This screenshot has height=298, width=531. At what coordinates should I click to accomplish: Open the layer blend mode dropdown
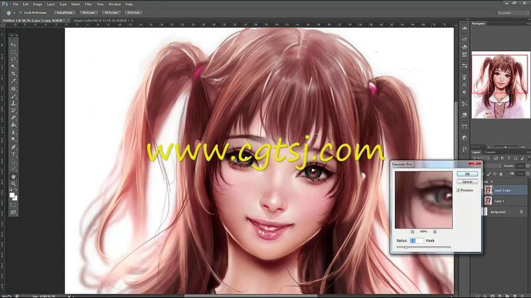(x=493, y=166)
